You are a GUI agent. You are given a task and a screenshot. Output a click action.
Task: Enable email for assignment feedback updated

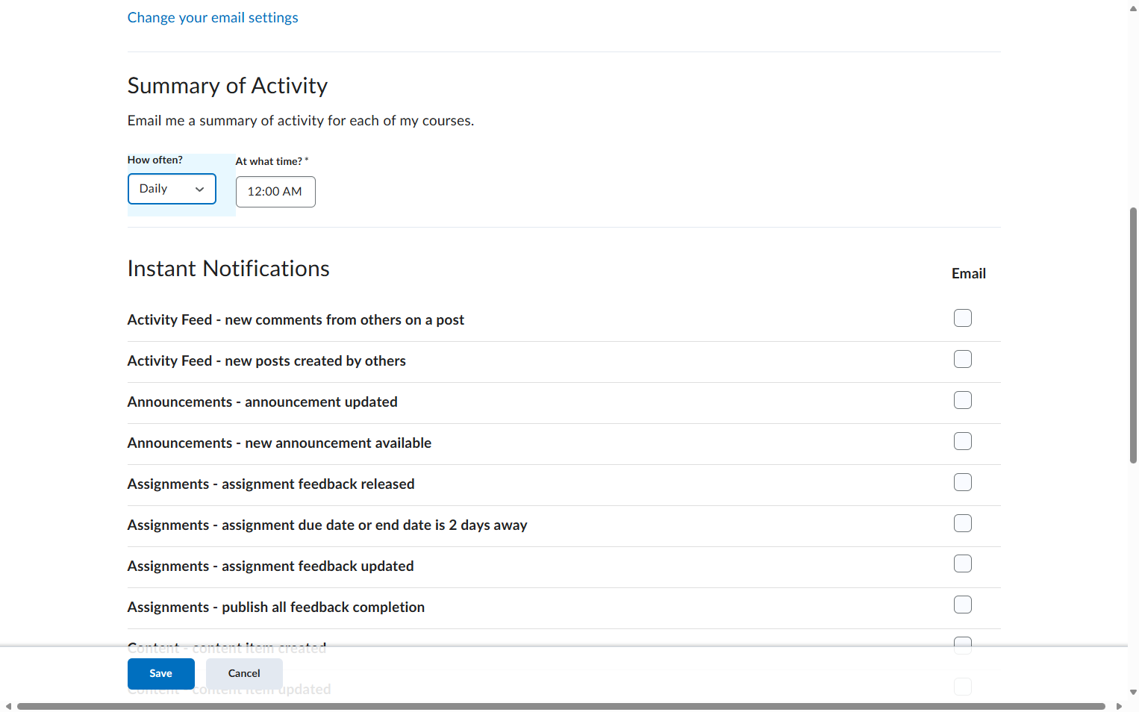pos(963,563)
